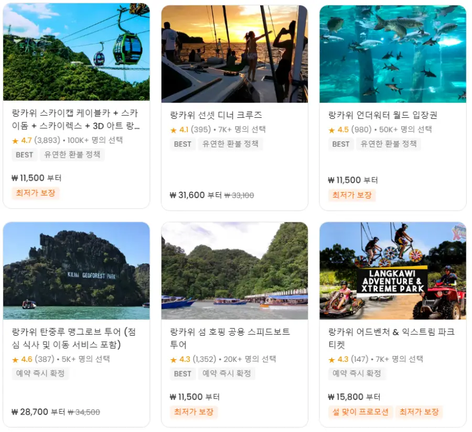The height and width of the screenshot is (432, 472).
Task: Click the ₩ 31,600 price on sunset cruise
Action: pos(187,195)
